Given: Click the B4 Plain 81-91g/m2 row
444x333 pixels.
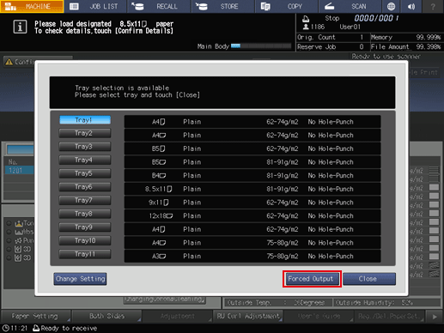Looking at the screenshot, I should (252, 176).
